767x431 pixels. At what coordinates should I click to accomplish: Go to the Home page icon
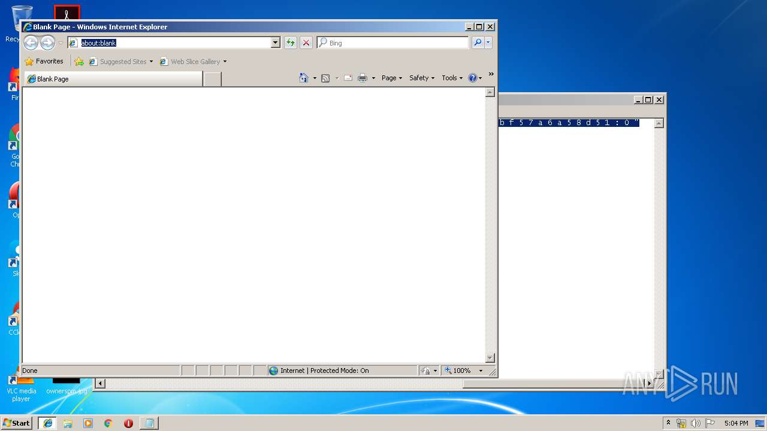[304, 78]
